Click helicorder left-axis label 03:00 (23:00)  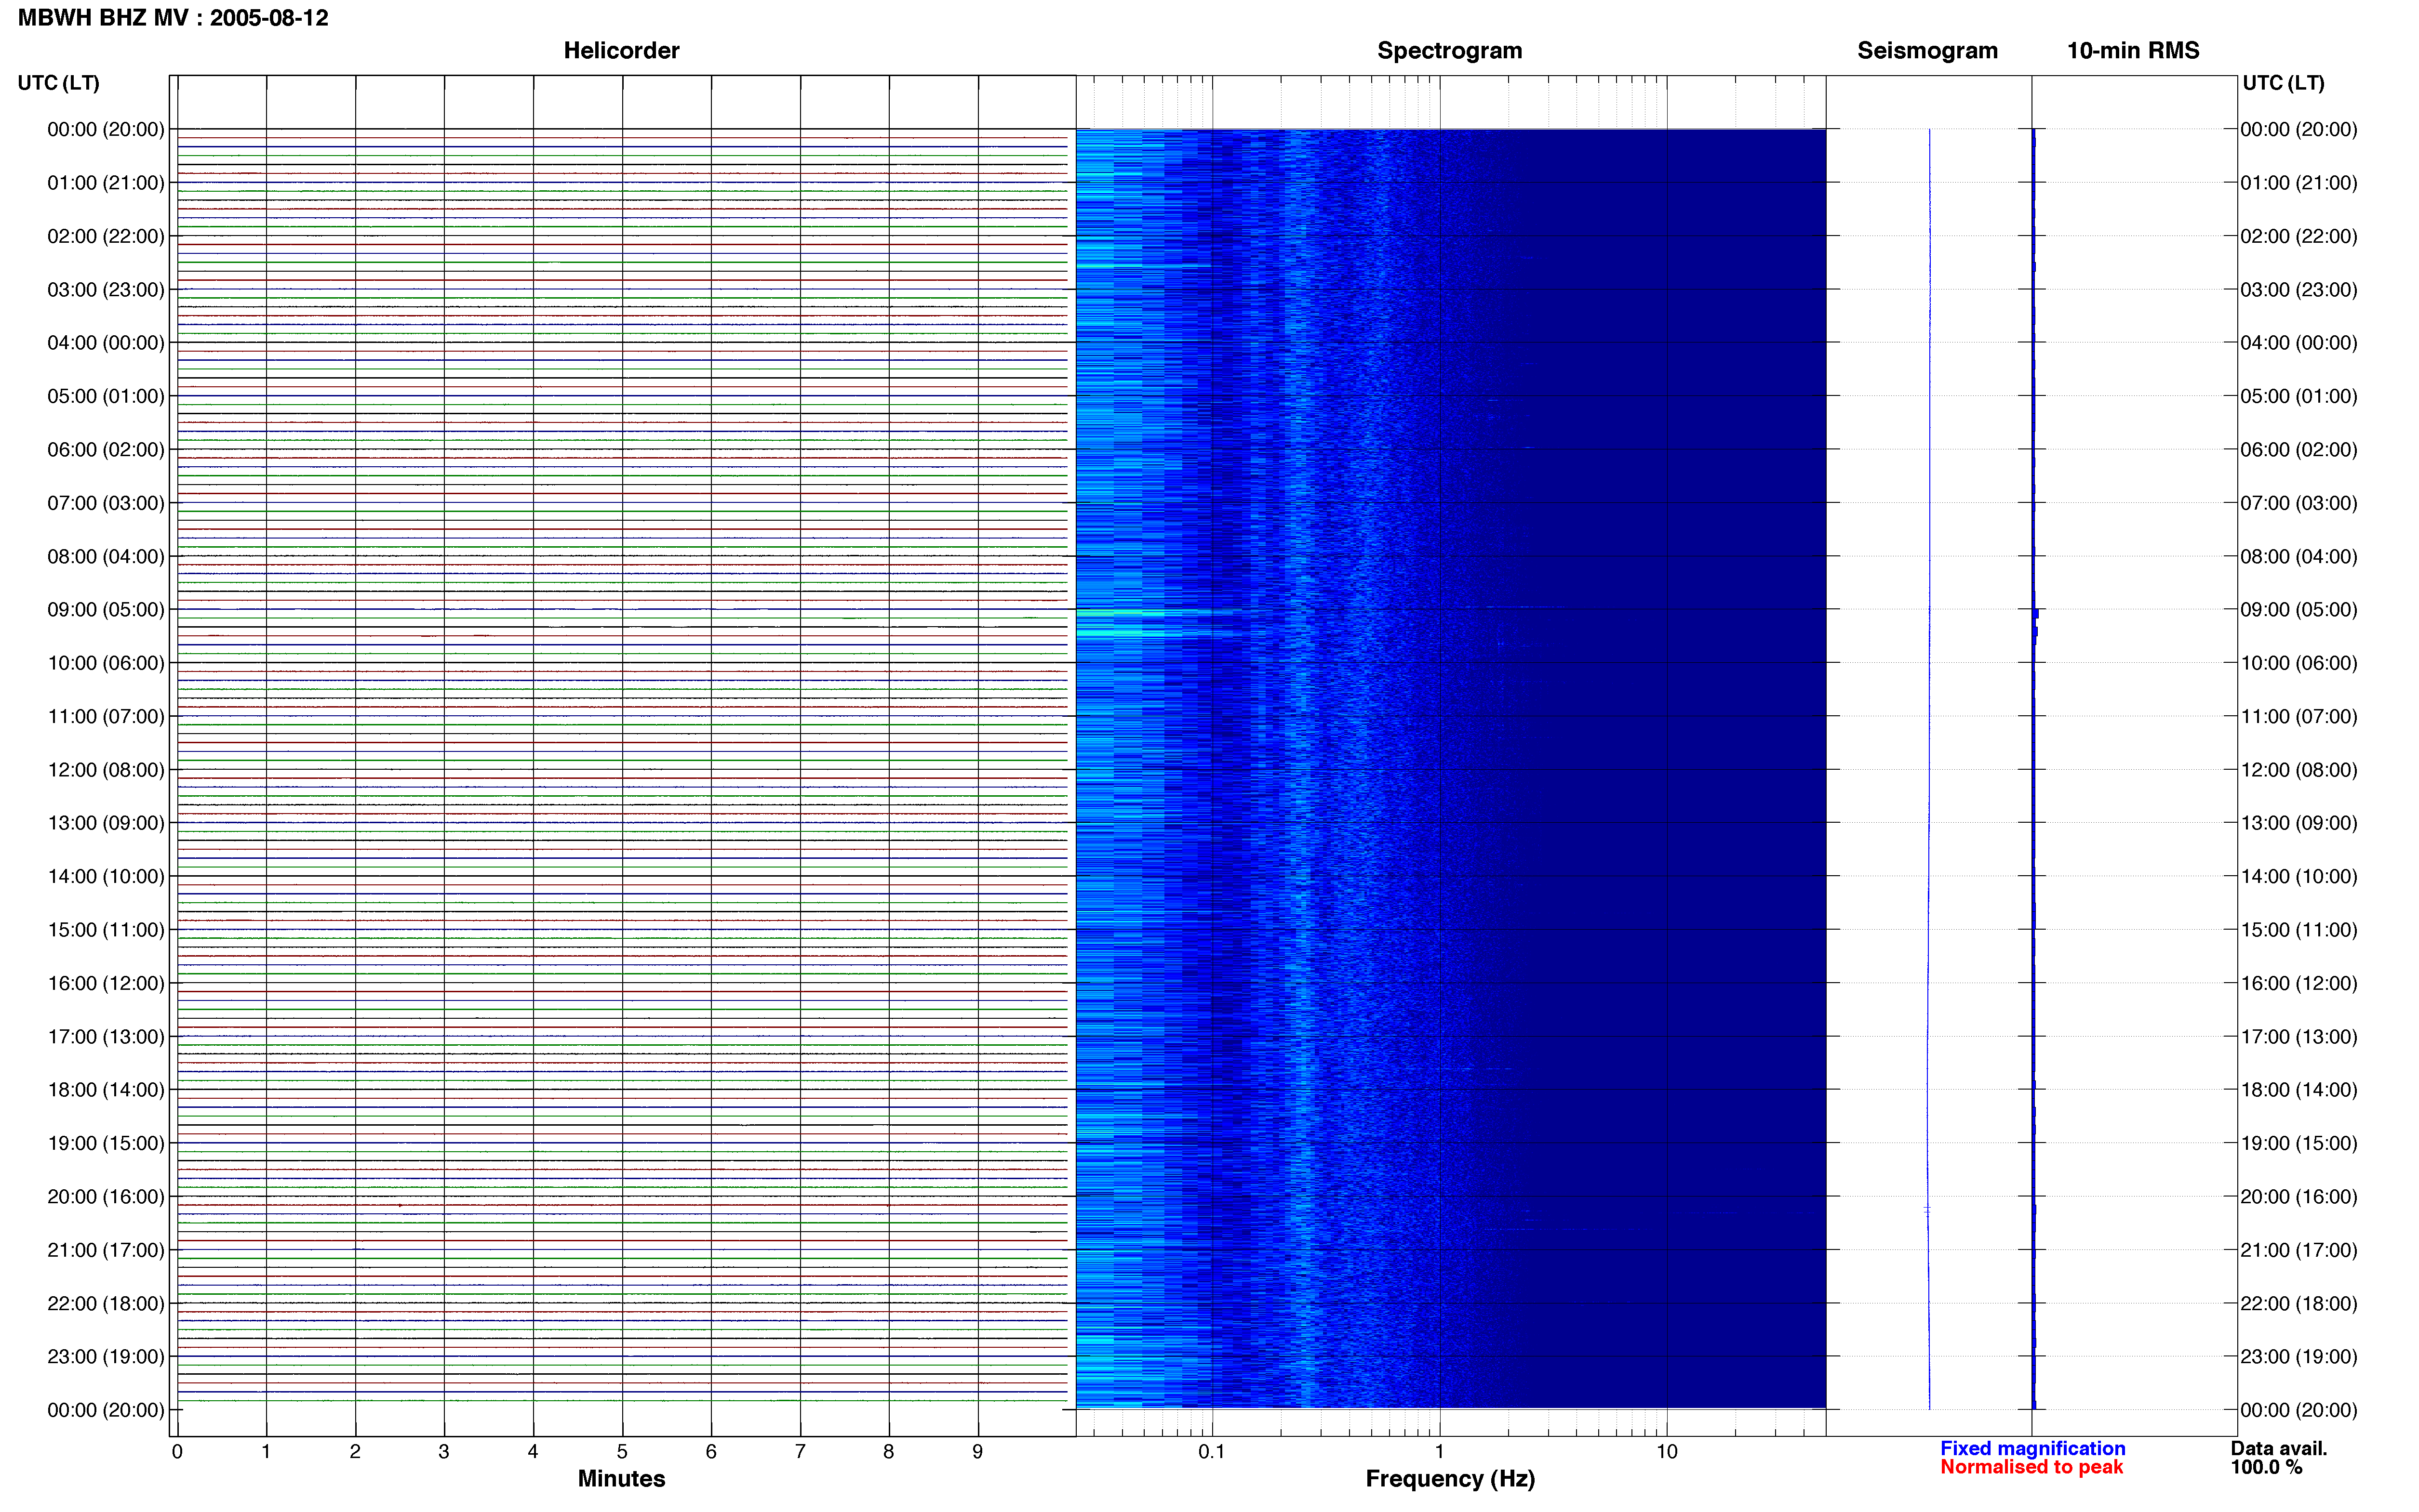click(106, 290)
